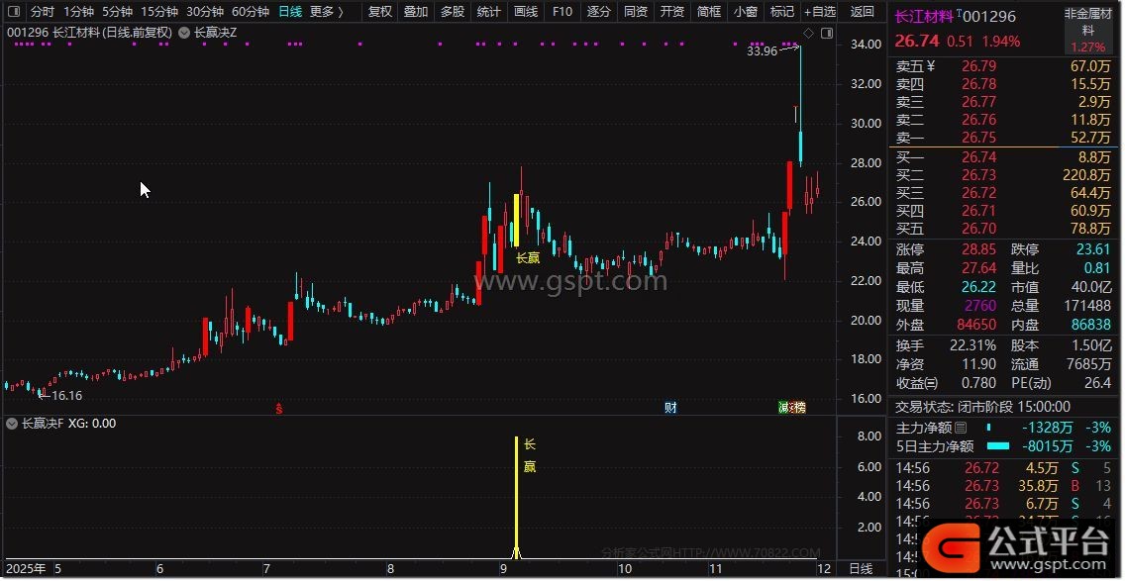Click the yellow 长赢 signal spike
Screen dimensions: 1125x581
(x=516, y=495)
